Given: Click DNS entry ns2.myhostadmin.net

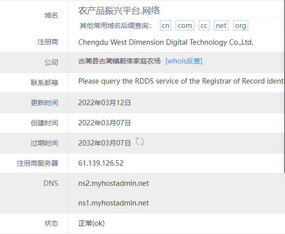Looking at the screenshot, I should coord(113,183).
